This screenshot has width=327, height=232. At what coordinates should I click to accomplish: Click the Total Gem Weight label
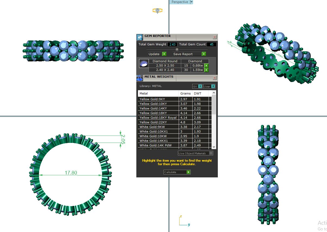coord(152,44)
